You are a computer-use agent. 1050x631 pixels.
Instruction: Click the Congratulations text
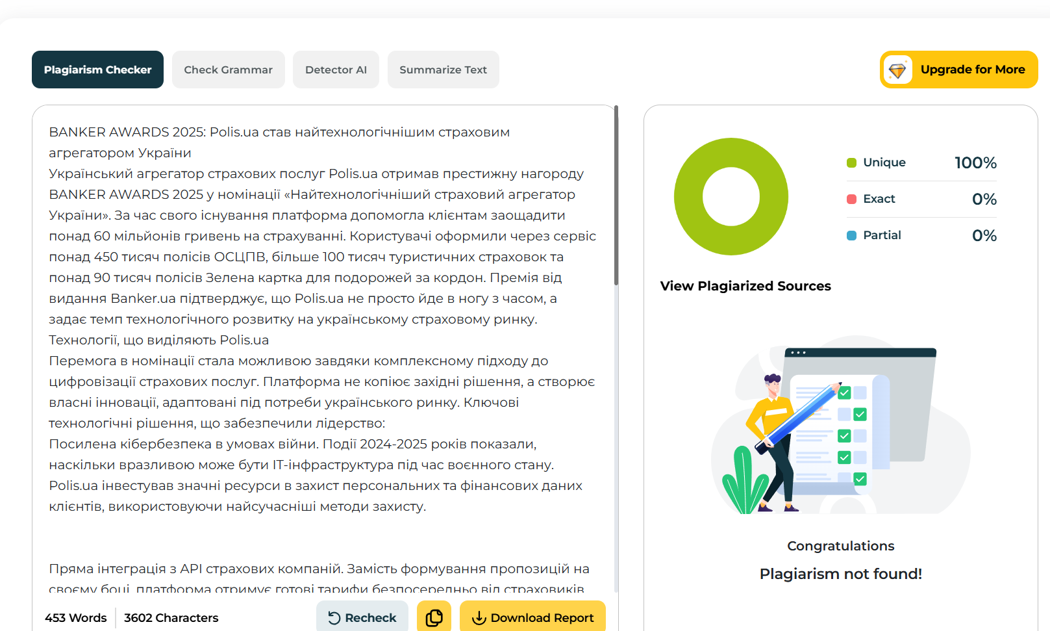tap(841, 546)
